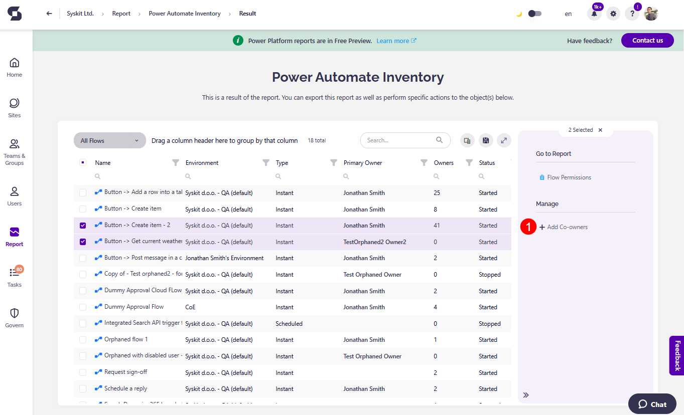Click the Contact us button

(647, 40)
